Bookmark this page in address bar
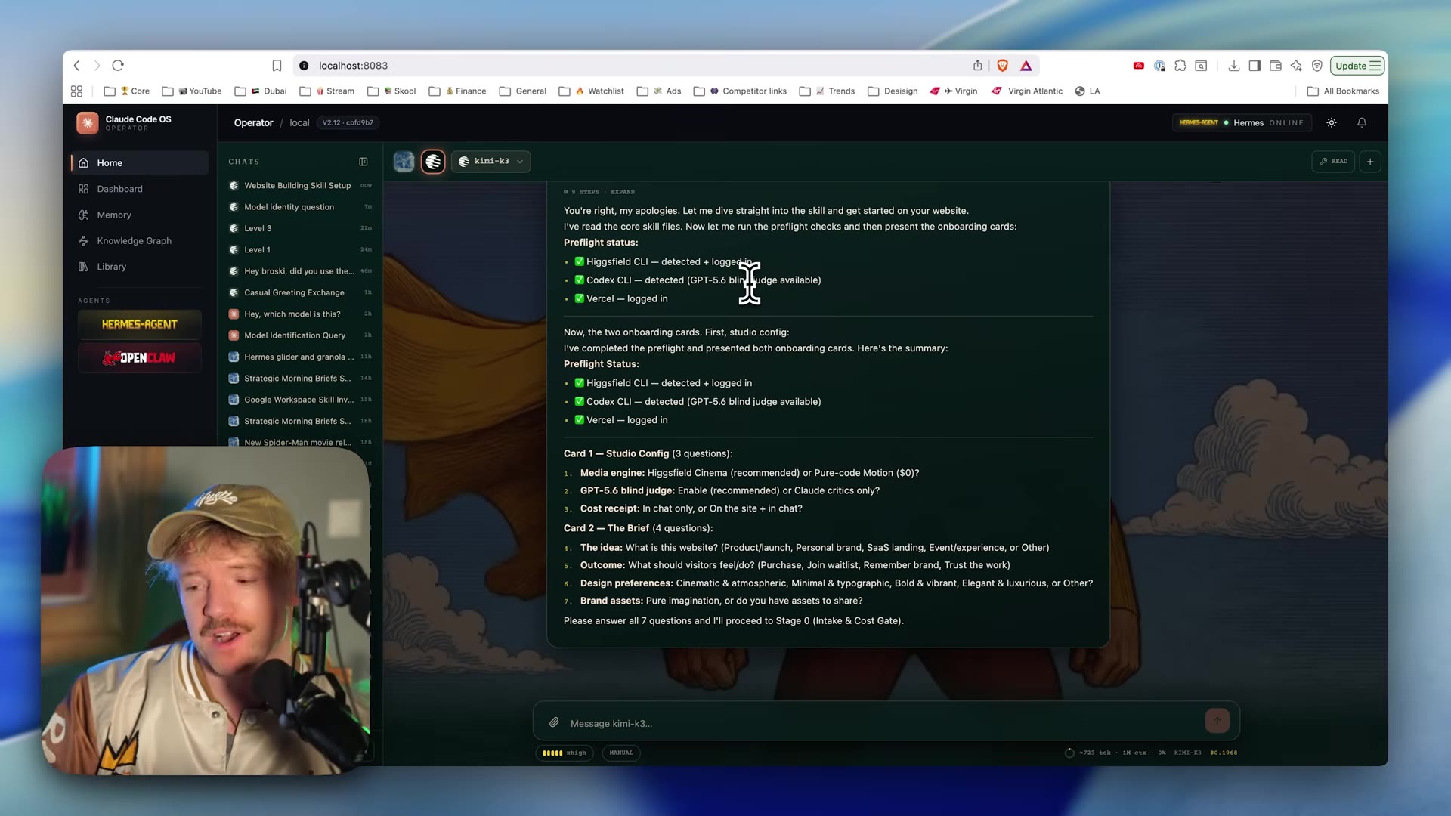 pos(277,66)
